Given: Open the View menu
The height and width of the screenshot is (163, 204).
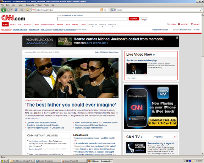Looking at the screenshot, I should (x=13, y=5).
